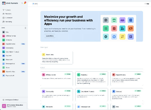Click Added badge on Countdown Funnels card

[x=103, y=91]
